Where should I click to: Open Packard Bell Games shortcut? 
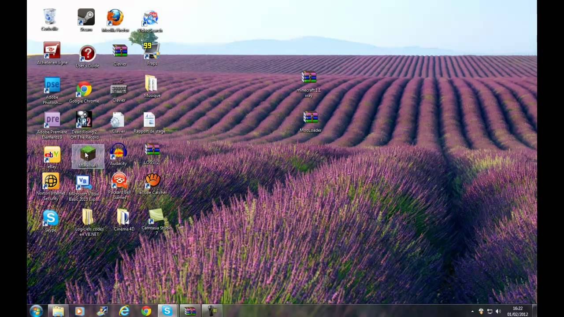pyautogui.click(x=119, y=186)
